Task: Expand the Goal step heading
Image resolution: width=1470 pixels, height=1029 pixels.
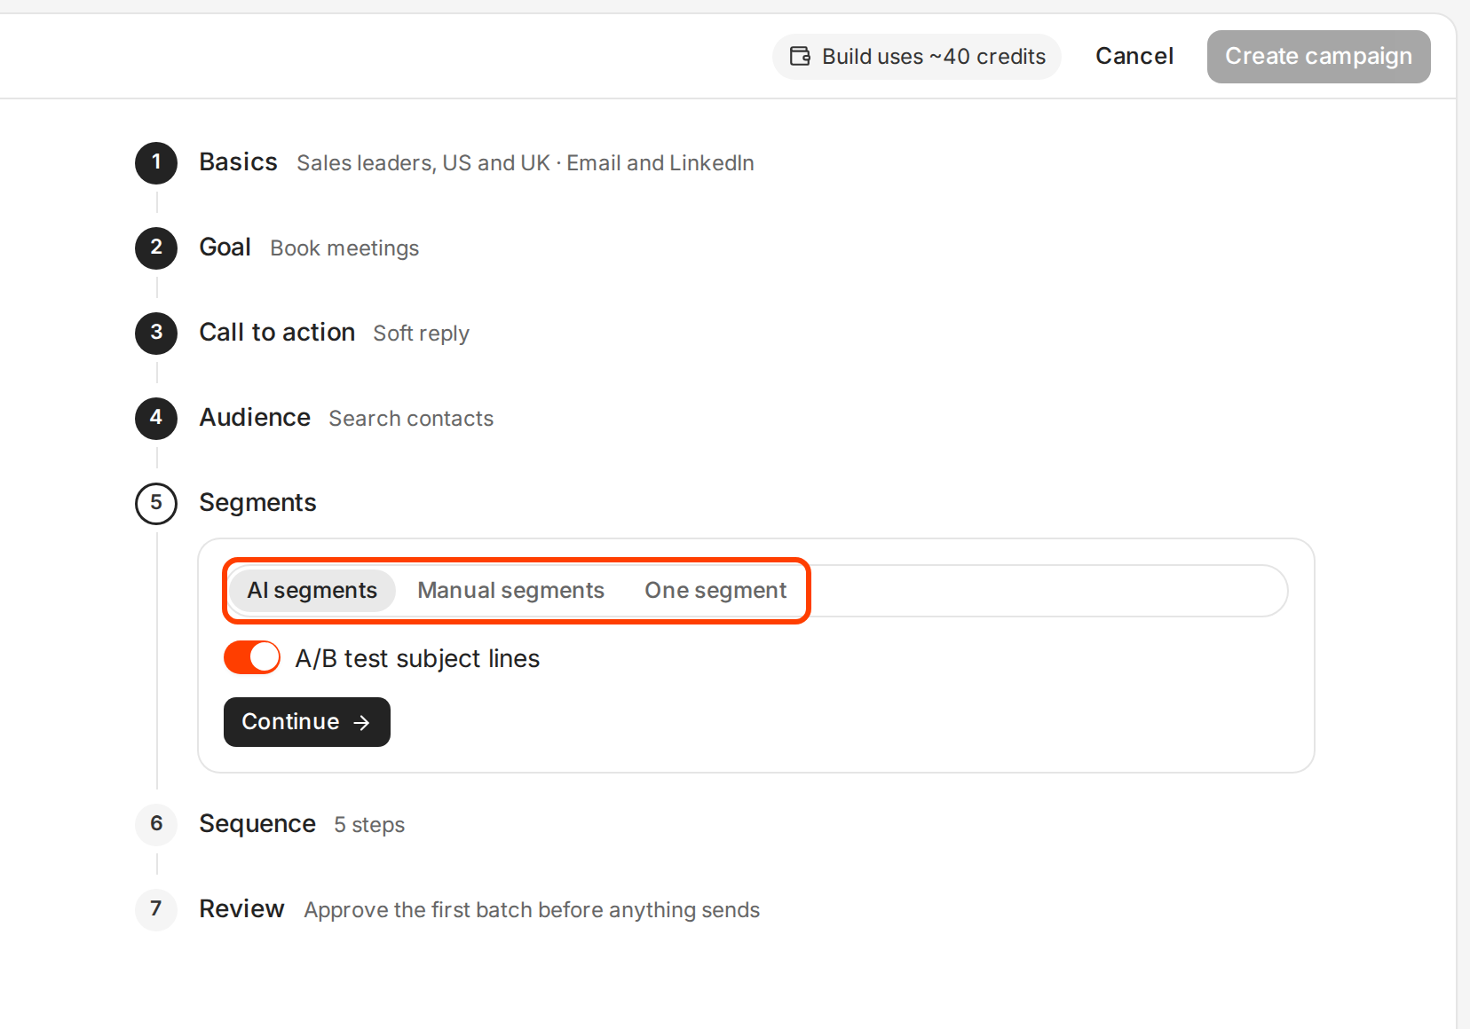Action: 225,247
